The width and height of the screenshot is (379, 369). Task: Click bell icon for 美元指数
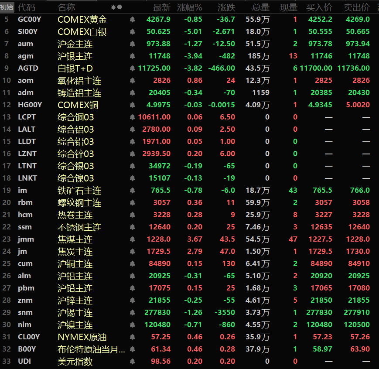tap(132, 362)
